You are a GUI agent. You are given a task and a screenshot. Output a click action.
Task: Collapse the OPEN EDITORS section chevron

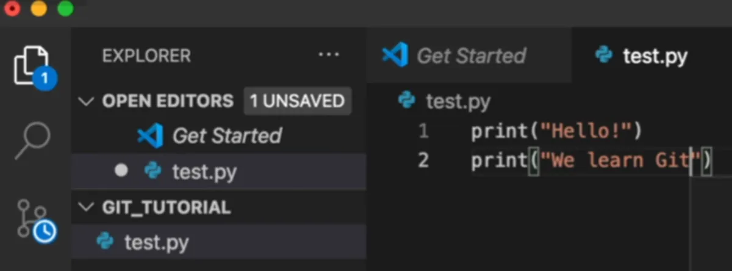[x=88, y=101]
